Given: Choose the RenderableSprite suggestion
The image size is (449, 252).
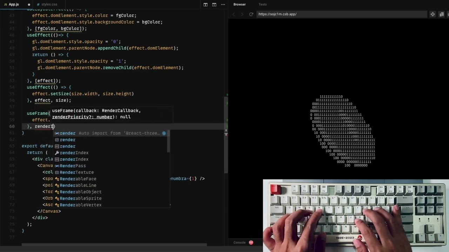Looking at the screenshot, I should pos(110,198).
